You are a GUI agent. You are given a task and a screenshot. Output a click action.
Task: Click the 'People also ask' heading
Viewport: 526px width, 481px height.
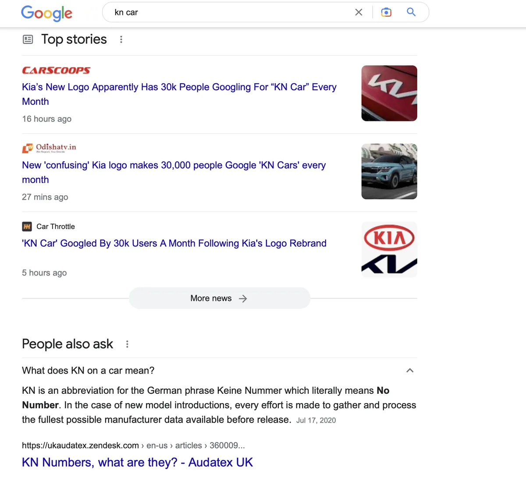68,344
